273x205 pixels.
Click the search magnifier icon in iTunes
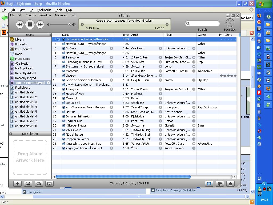coord(188,23)
